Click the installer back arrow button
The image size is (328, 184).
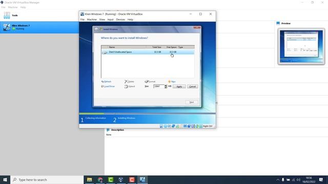pyautogui.click(x=96, y=29)
